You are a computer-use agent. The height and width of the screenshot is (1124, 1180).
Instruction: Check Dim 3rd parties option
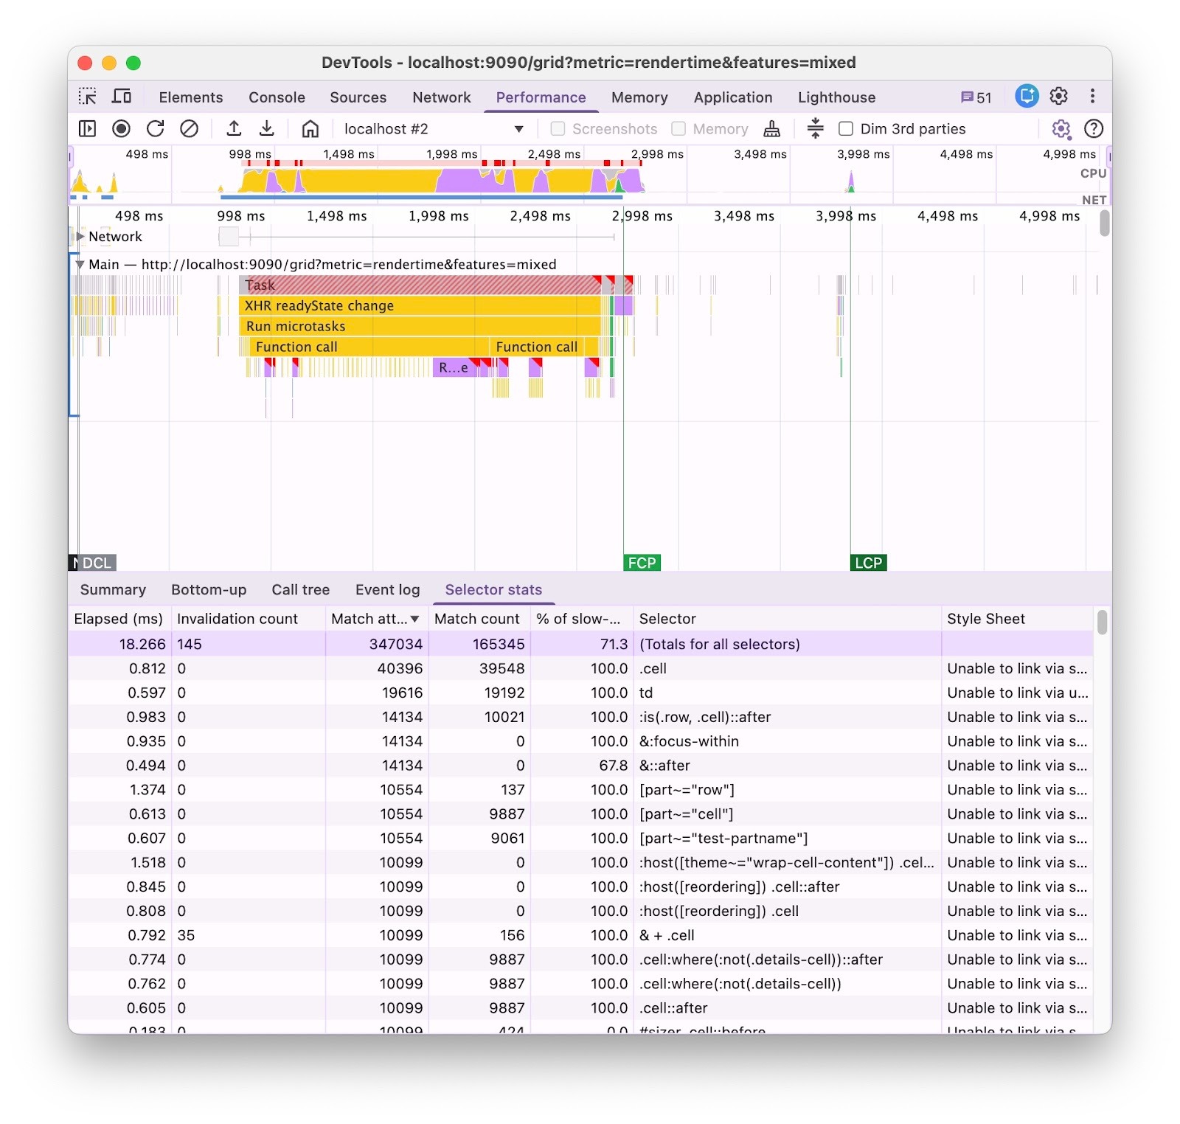coord(846,129)
